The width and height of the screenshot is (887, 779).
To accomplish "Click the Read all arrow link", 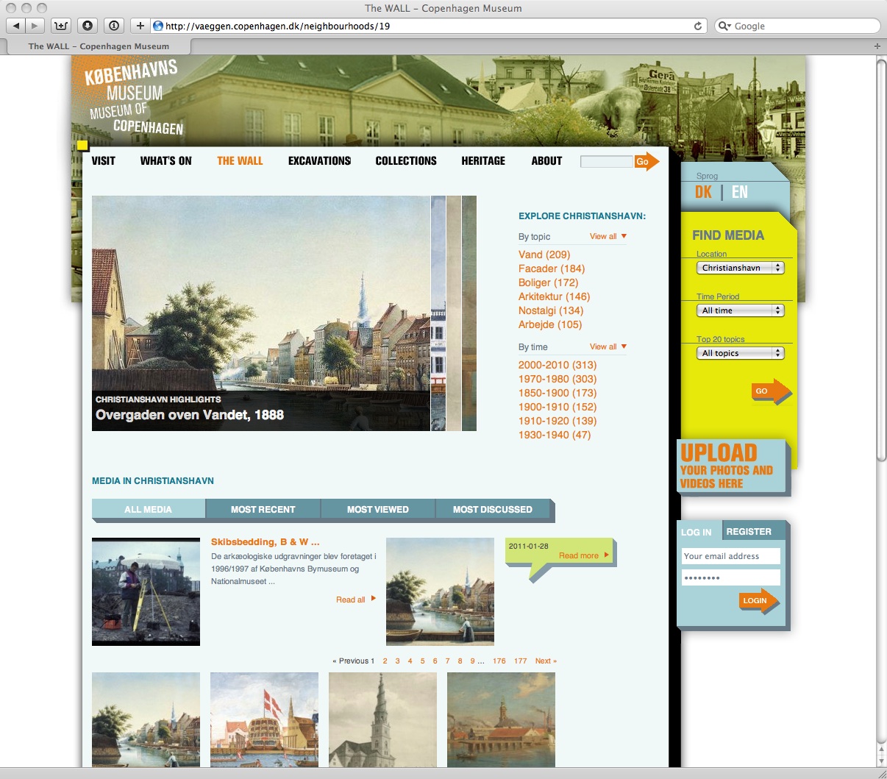I will [x=356, y=600].
